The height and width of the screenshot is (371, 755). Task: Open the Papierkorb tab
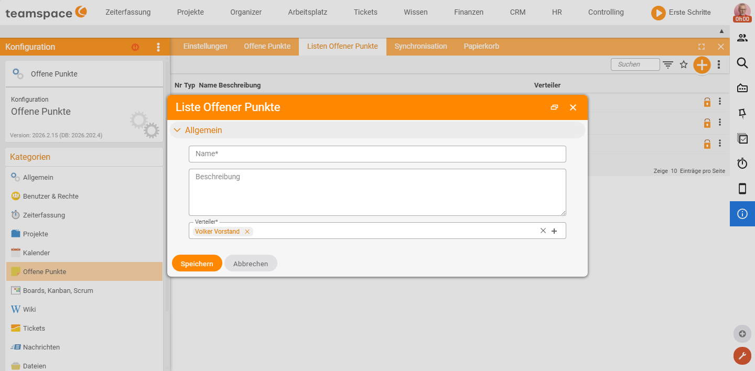[481, 46]
